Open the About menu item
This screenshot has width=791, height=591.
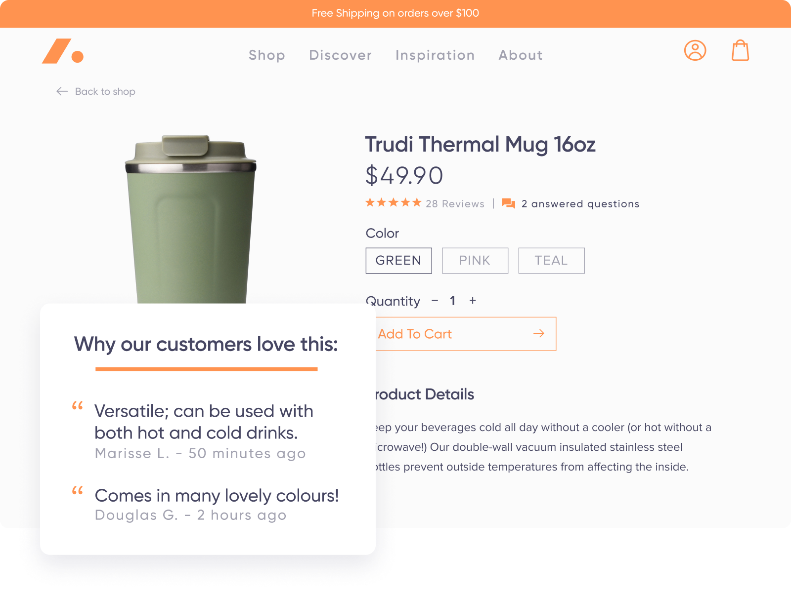tap(521, 55)
